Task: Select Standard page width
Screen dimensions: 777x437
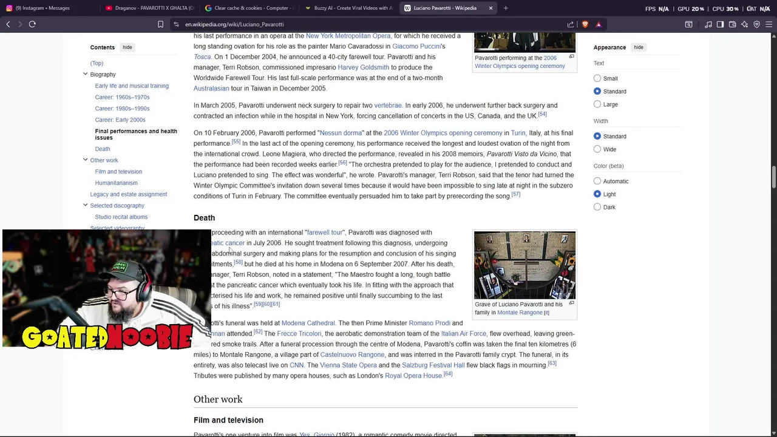Action: pyautogui.click(x=597, y=136)
